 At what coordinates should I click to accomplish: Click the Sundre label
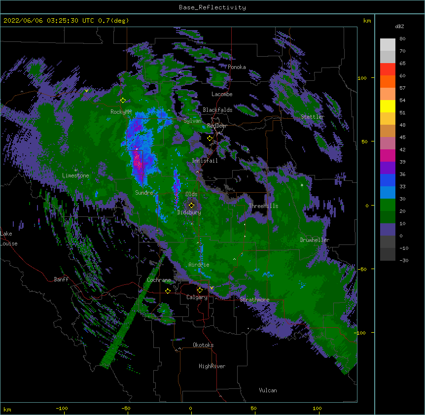tap(144, 193)
